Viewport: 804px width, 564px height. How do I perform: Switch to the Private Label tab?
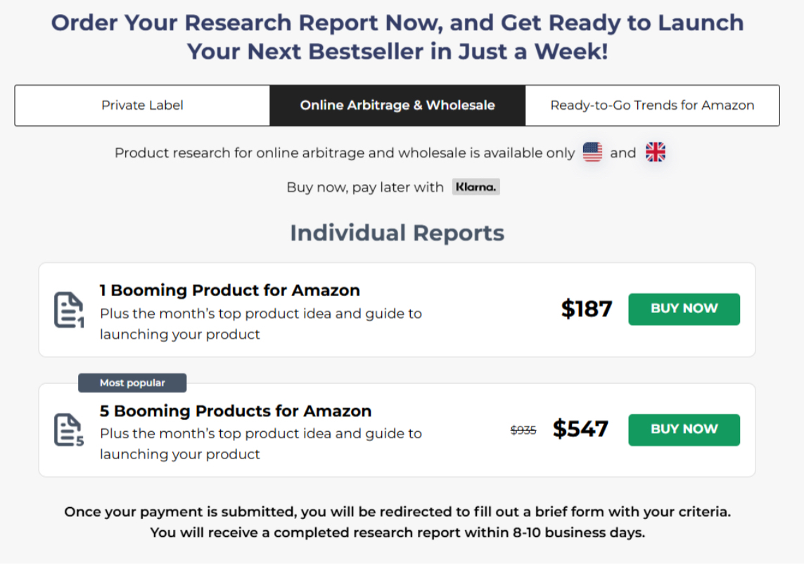[141, 105]
